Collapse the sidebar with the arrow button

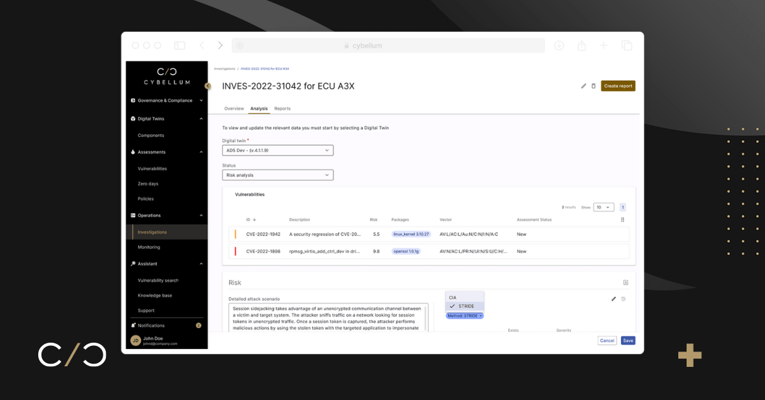[x=208, y=86]
